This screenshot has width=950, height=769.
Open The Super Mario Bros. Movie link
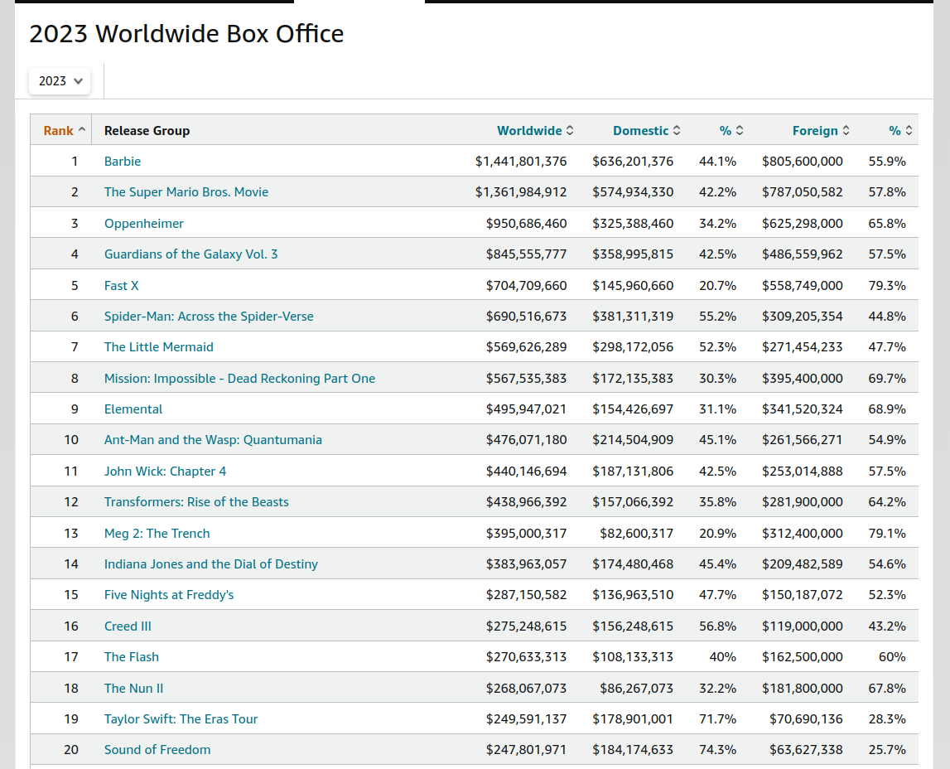186,192
